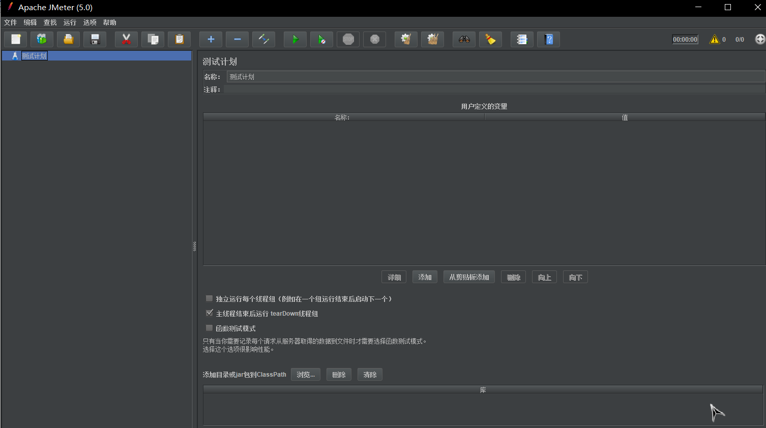This screenshot has height=428, width=766.
Task: Click the 用户定义的变量 table title
Action: 484,106
